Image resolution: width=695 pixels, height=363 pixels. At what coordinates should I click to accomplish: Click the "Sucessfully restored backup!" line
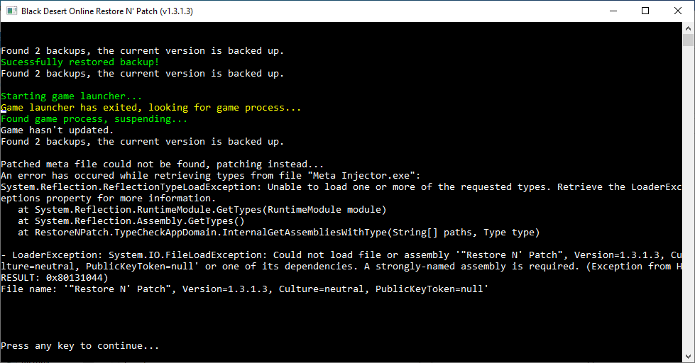(x=80, y=62)
